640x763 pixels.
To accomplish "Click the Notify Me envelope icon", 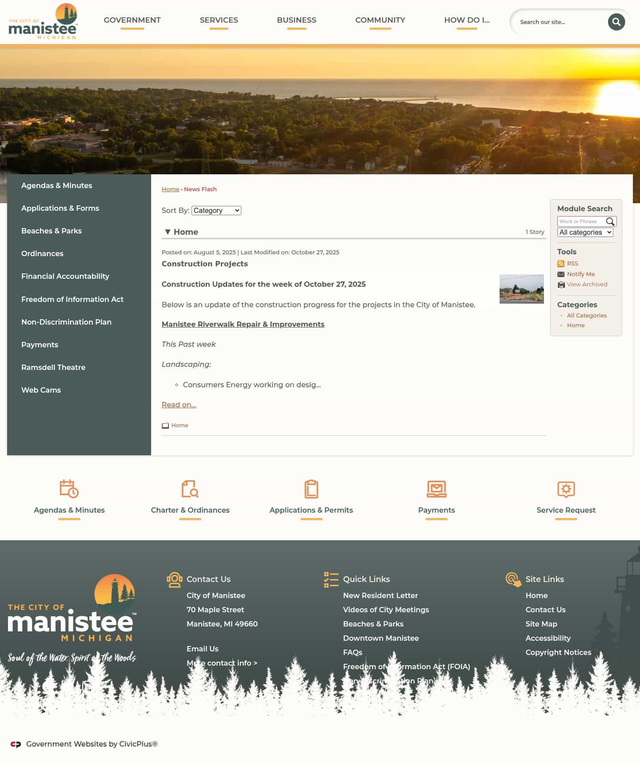I will (x=561, y=274).
